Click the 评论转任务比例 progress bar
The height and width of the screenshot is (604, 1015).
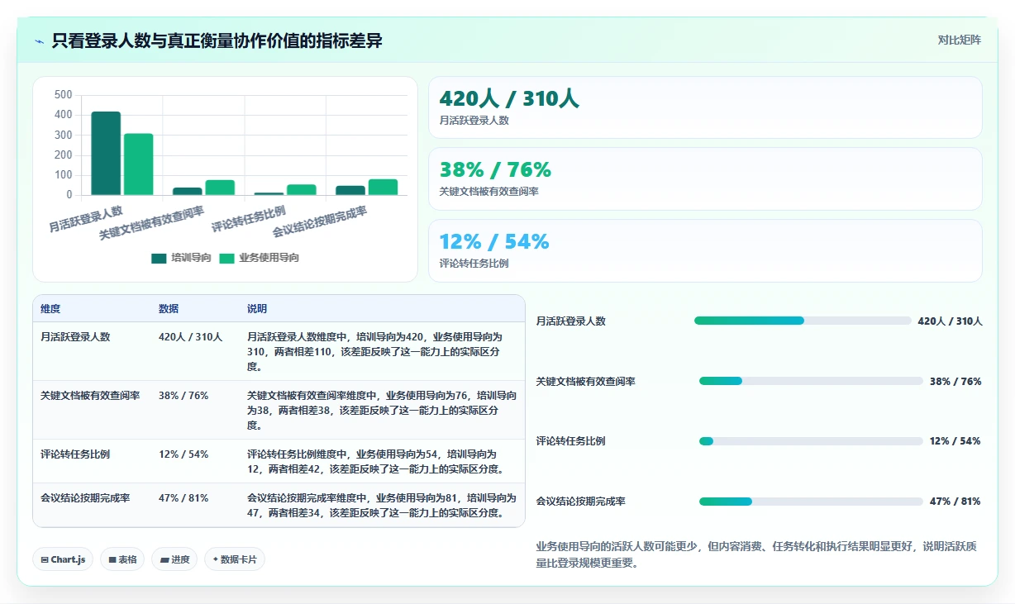[x=811, y=441]
